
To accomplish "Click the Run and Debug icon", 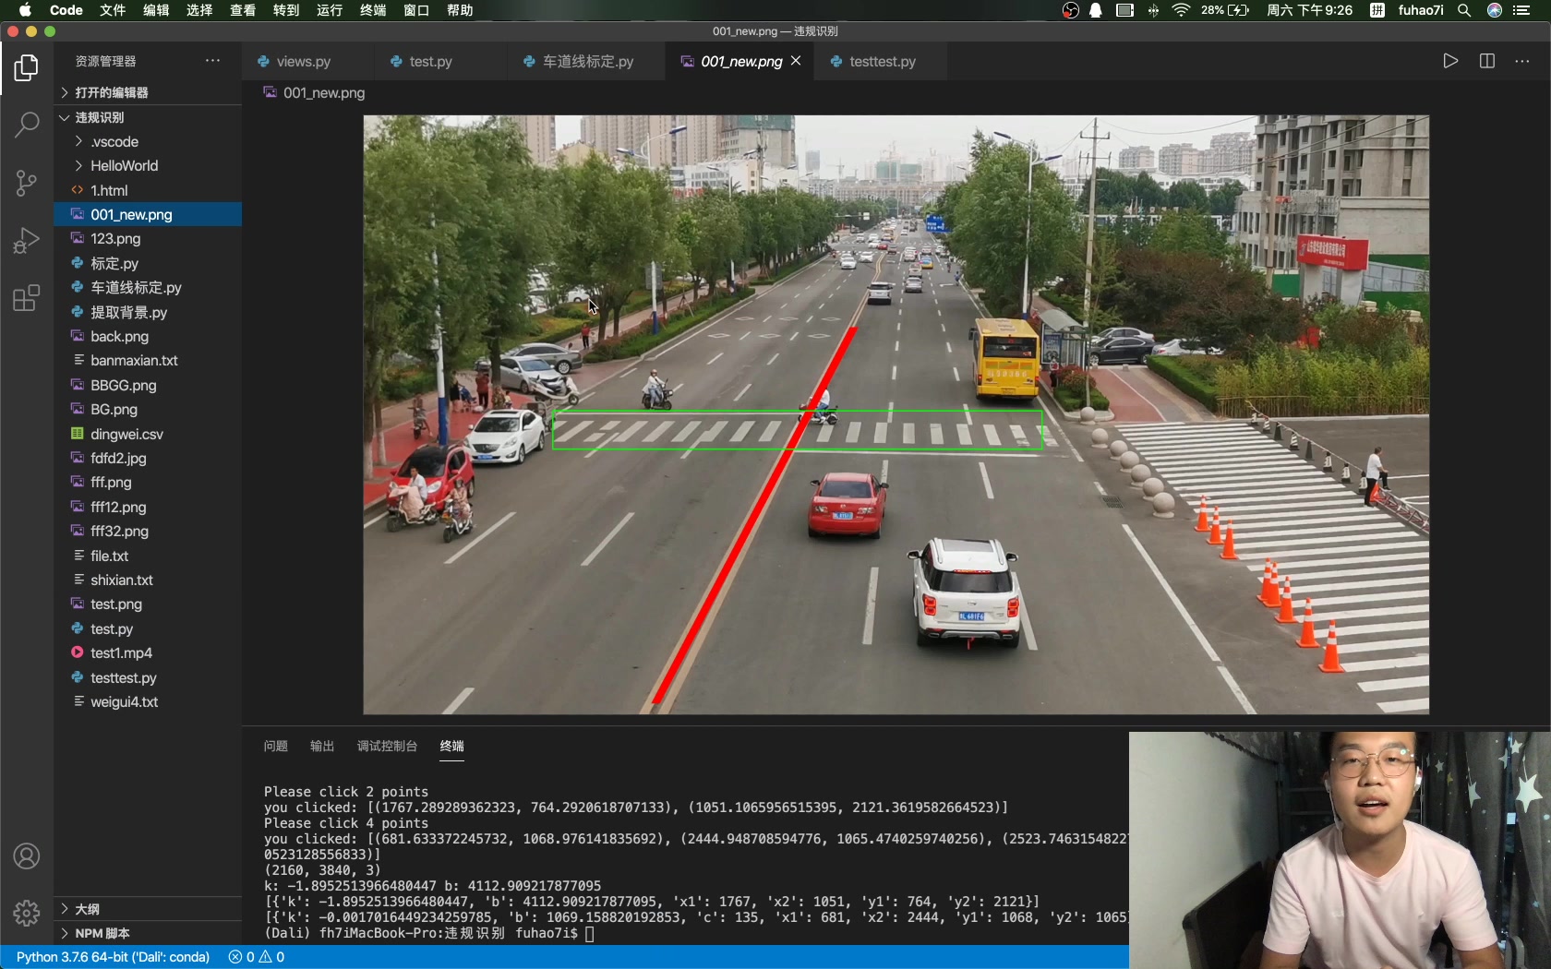I will point(26,240).
